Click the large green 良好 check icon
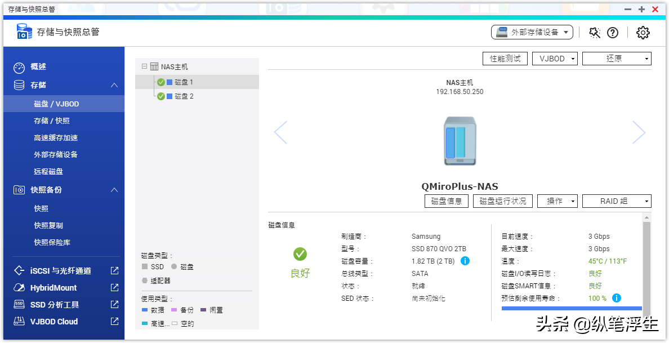The height and width of the screenshot is (343, 669). [300, 254]
